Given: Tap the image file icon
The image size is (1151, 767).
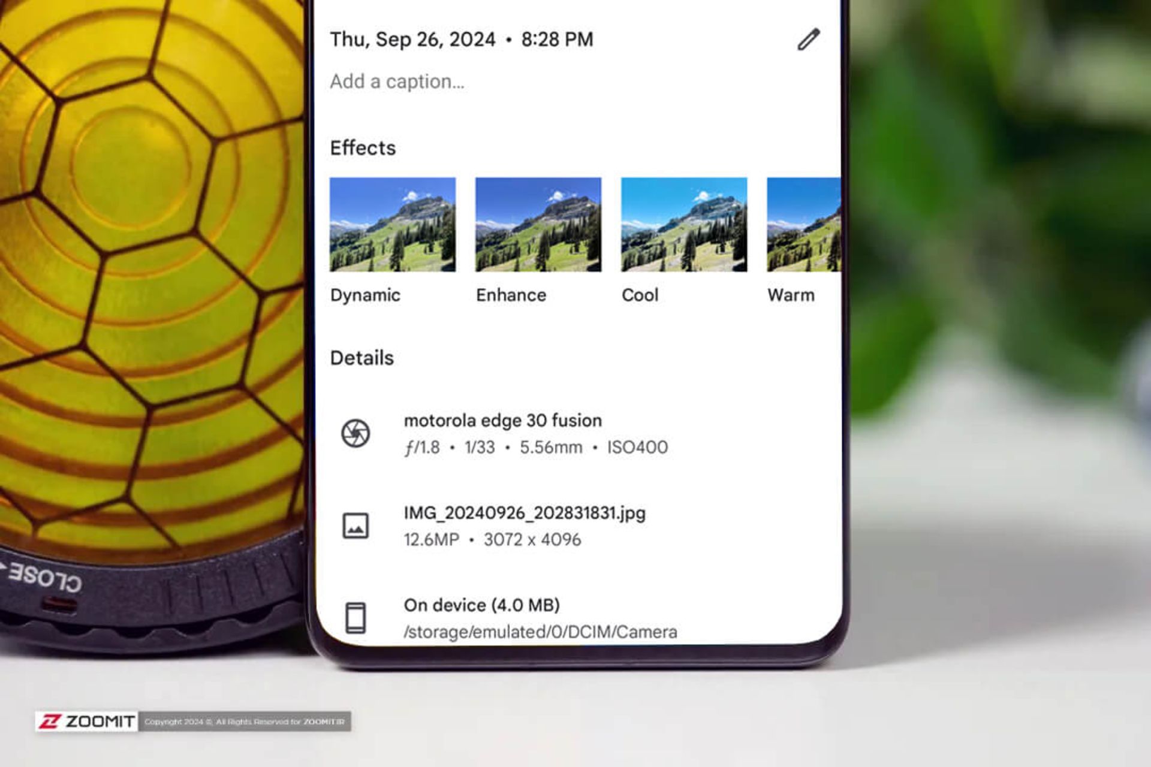Looking at the screenshot, I should tap(355, 526).
